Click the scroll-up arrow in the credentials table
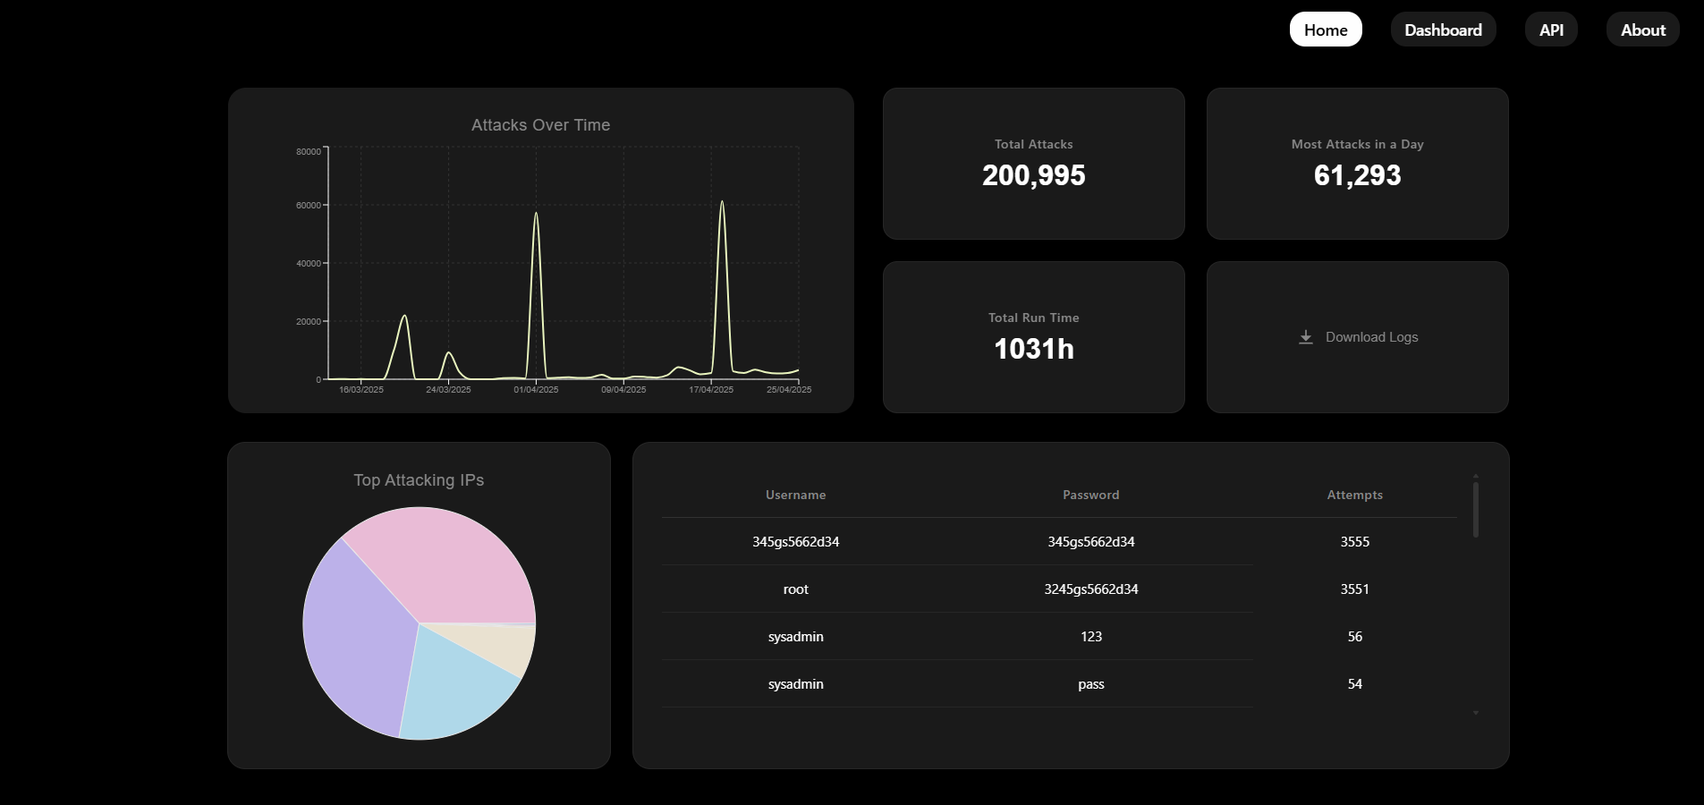The width and height of the screenshot is (1704, 805). [x=1476, y=476]
